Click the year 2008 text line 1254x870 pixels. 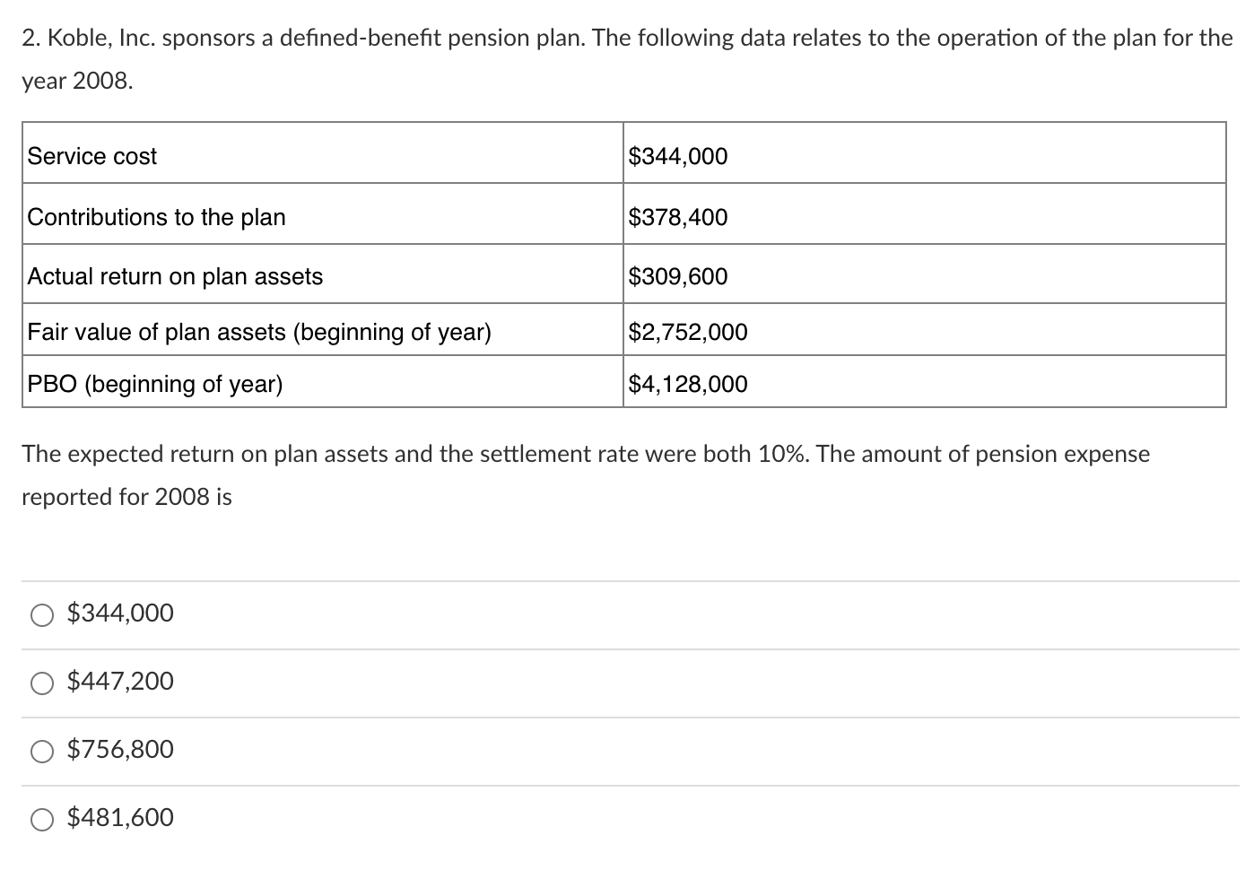pos(76,82)
